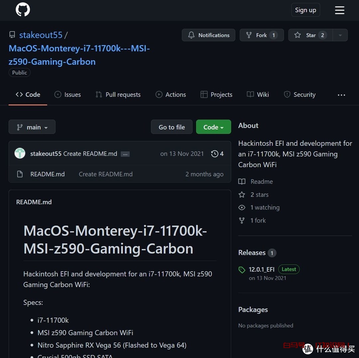Open the Star lists dropdown arrow
The image size is (359, 358).
[x=340, y=35]
